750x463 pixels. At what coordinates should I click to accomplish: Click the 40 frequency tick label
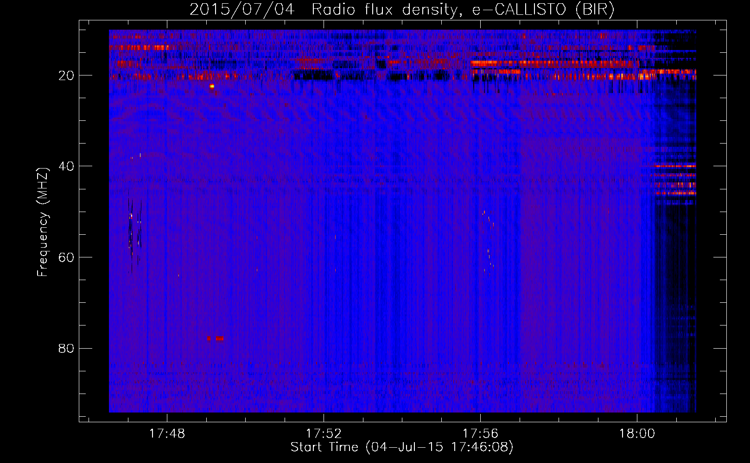67,166
